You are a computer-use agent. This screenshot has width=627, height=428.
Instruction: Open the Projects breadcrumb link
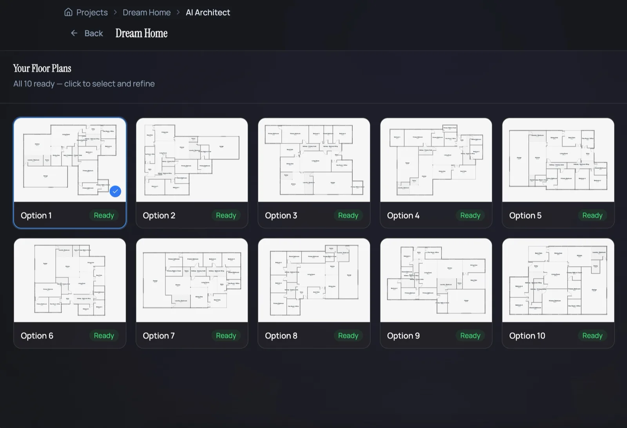[91, 12]
